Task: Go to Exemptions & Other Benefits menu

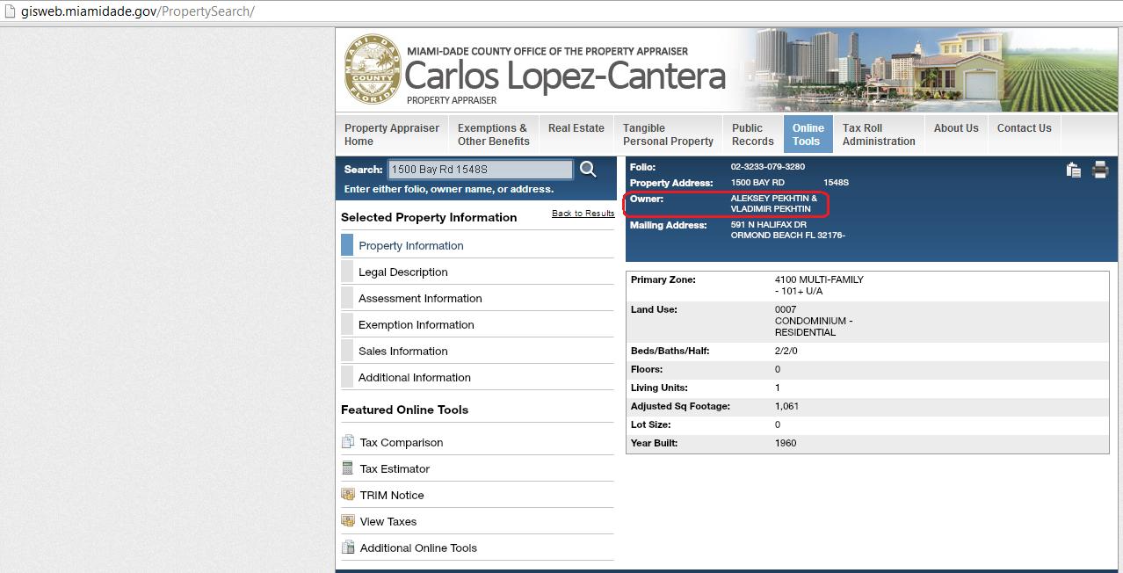Action: tap(493, 134)
